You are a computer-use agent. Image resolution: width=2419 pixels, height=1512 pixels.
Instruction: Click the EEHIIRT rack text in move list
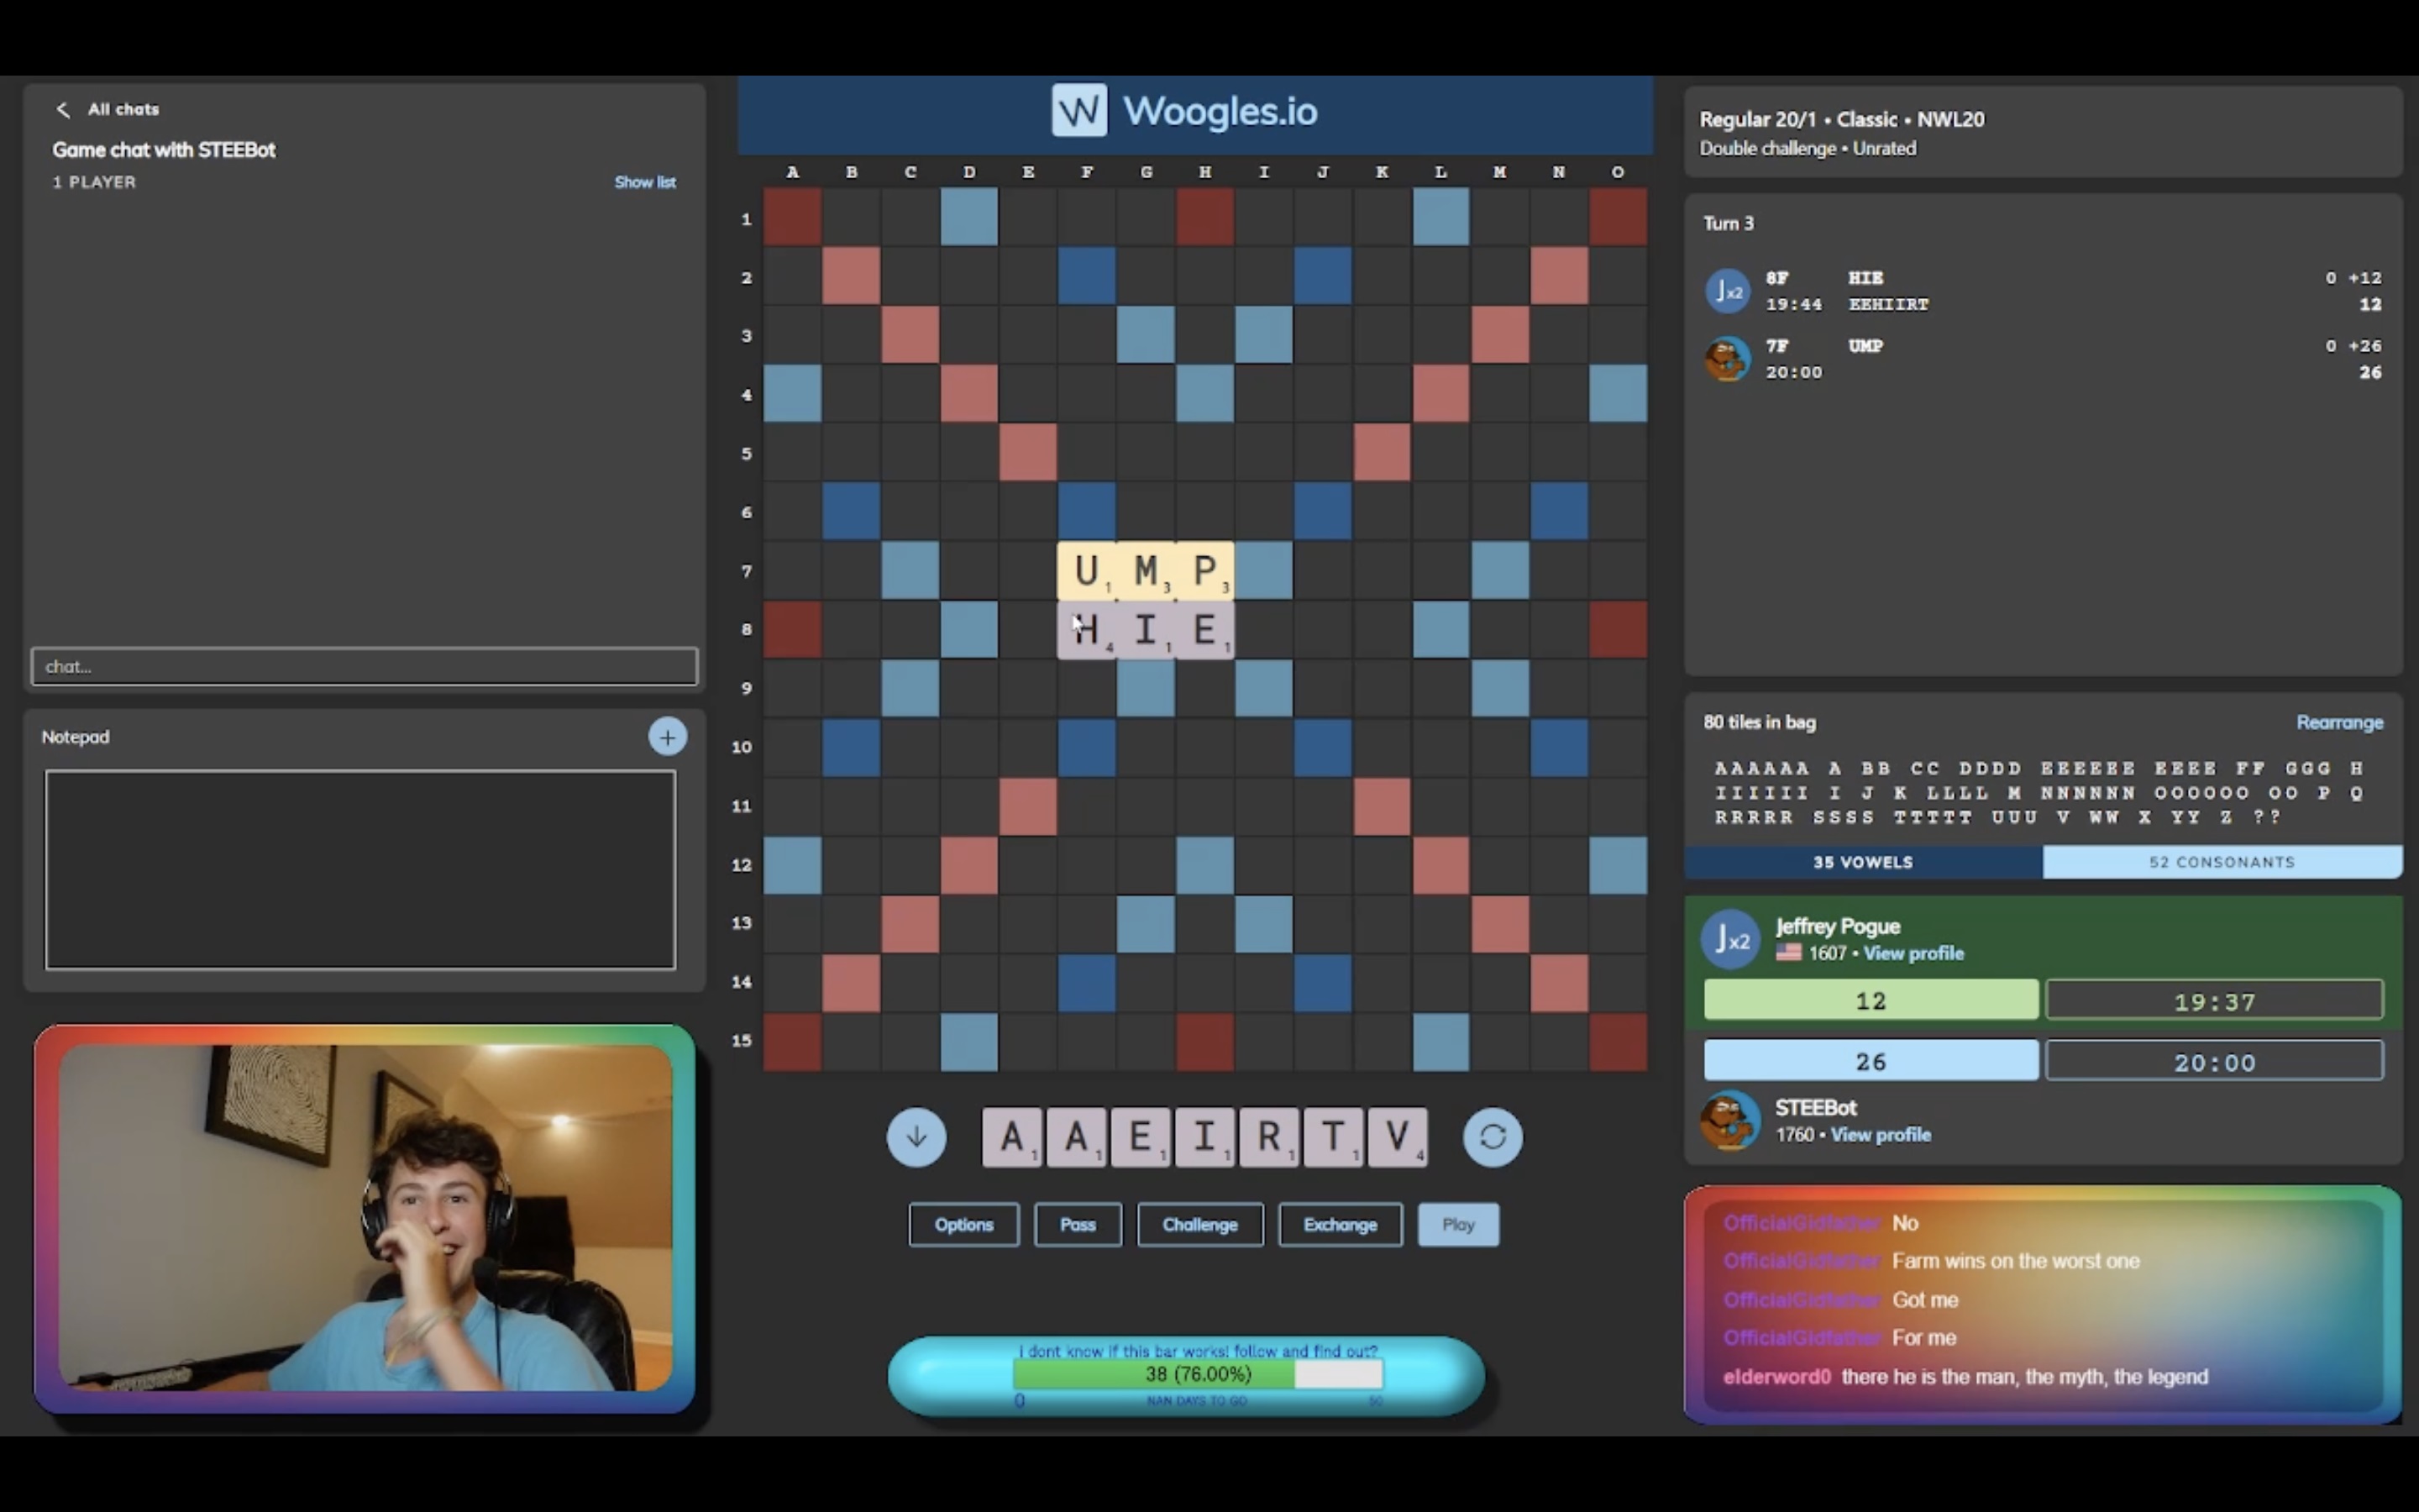click(1888, 304)
